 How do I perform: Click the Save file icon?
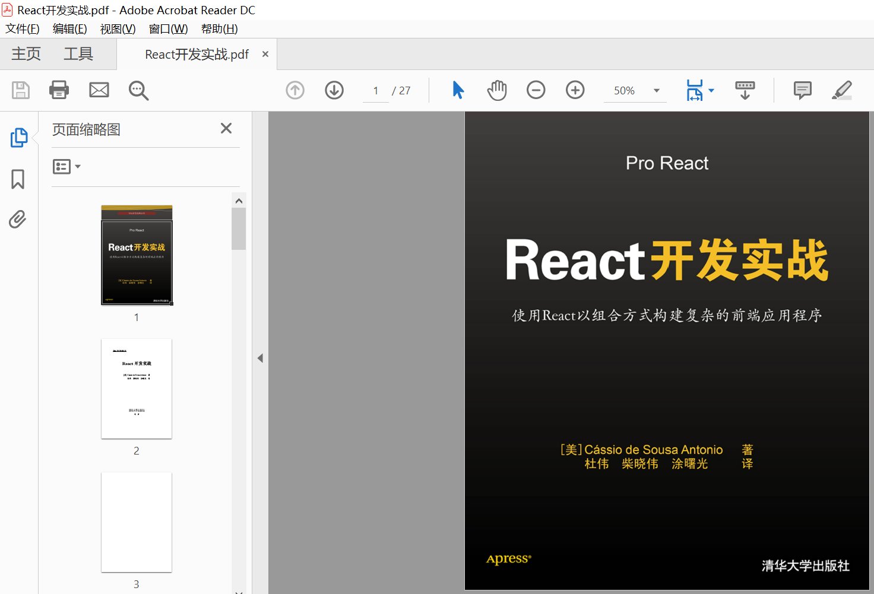(x=21, y=90)
